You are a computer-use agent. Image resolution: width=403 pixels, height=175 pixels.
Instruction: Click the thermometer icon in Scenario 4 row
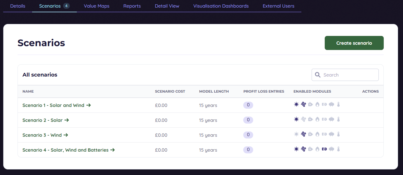[x=338, y=149]
